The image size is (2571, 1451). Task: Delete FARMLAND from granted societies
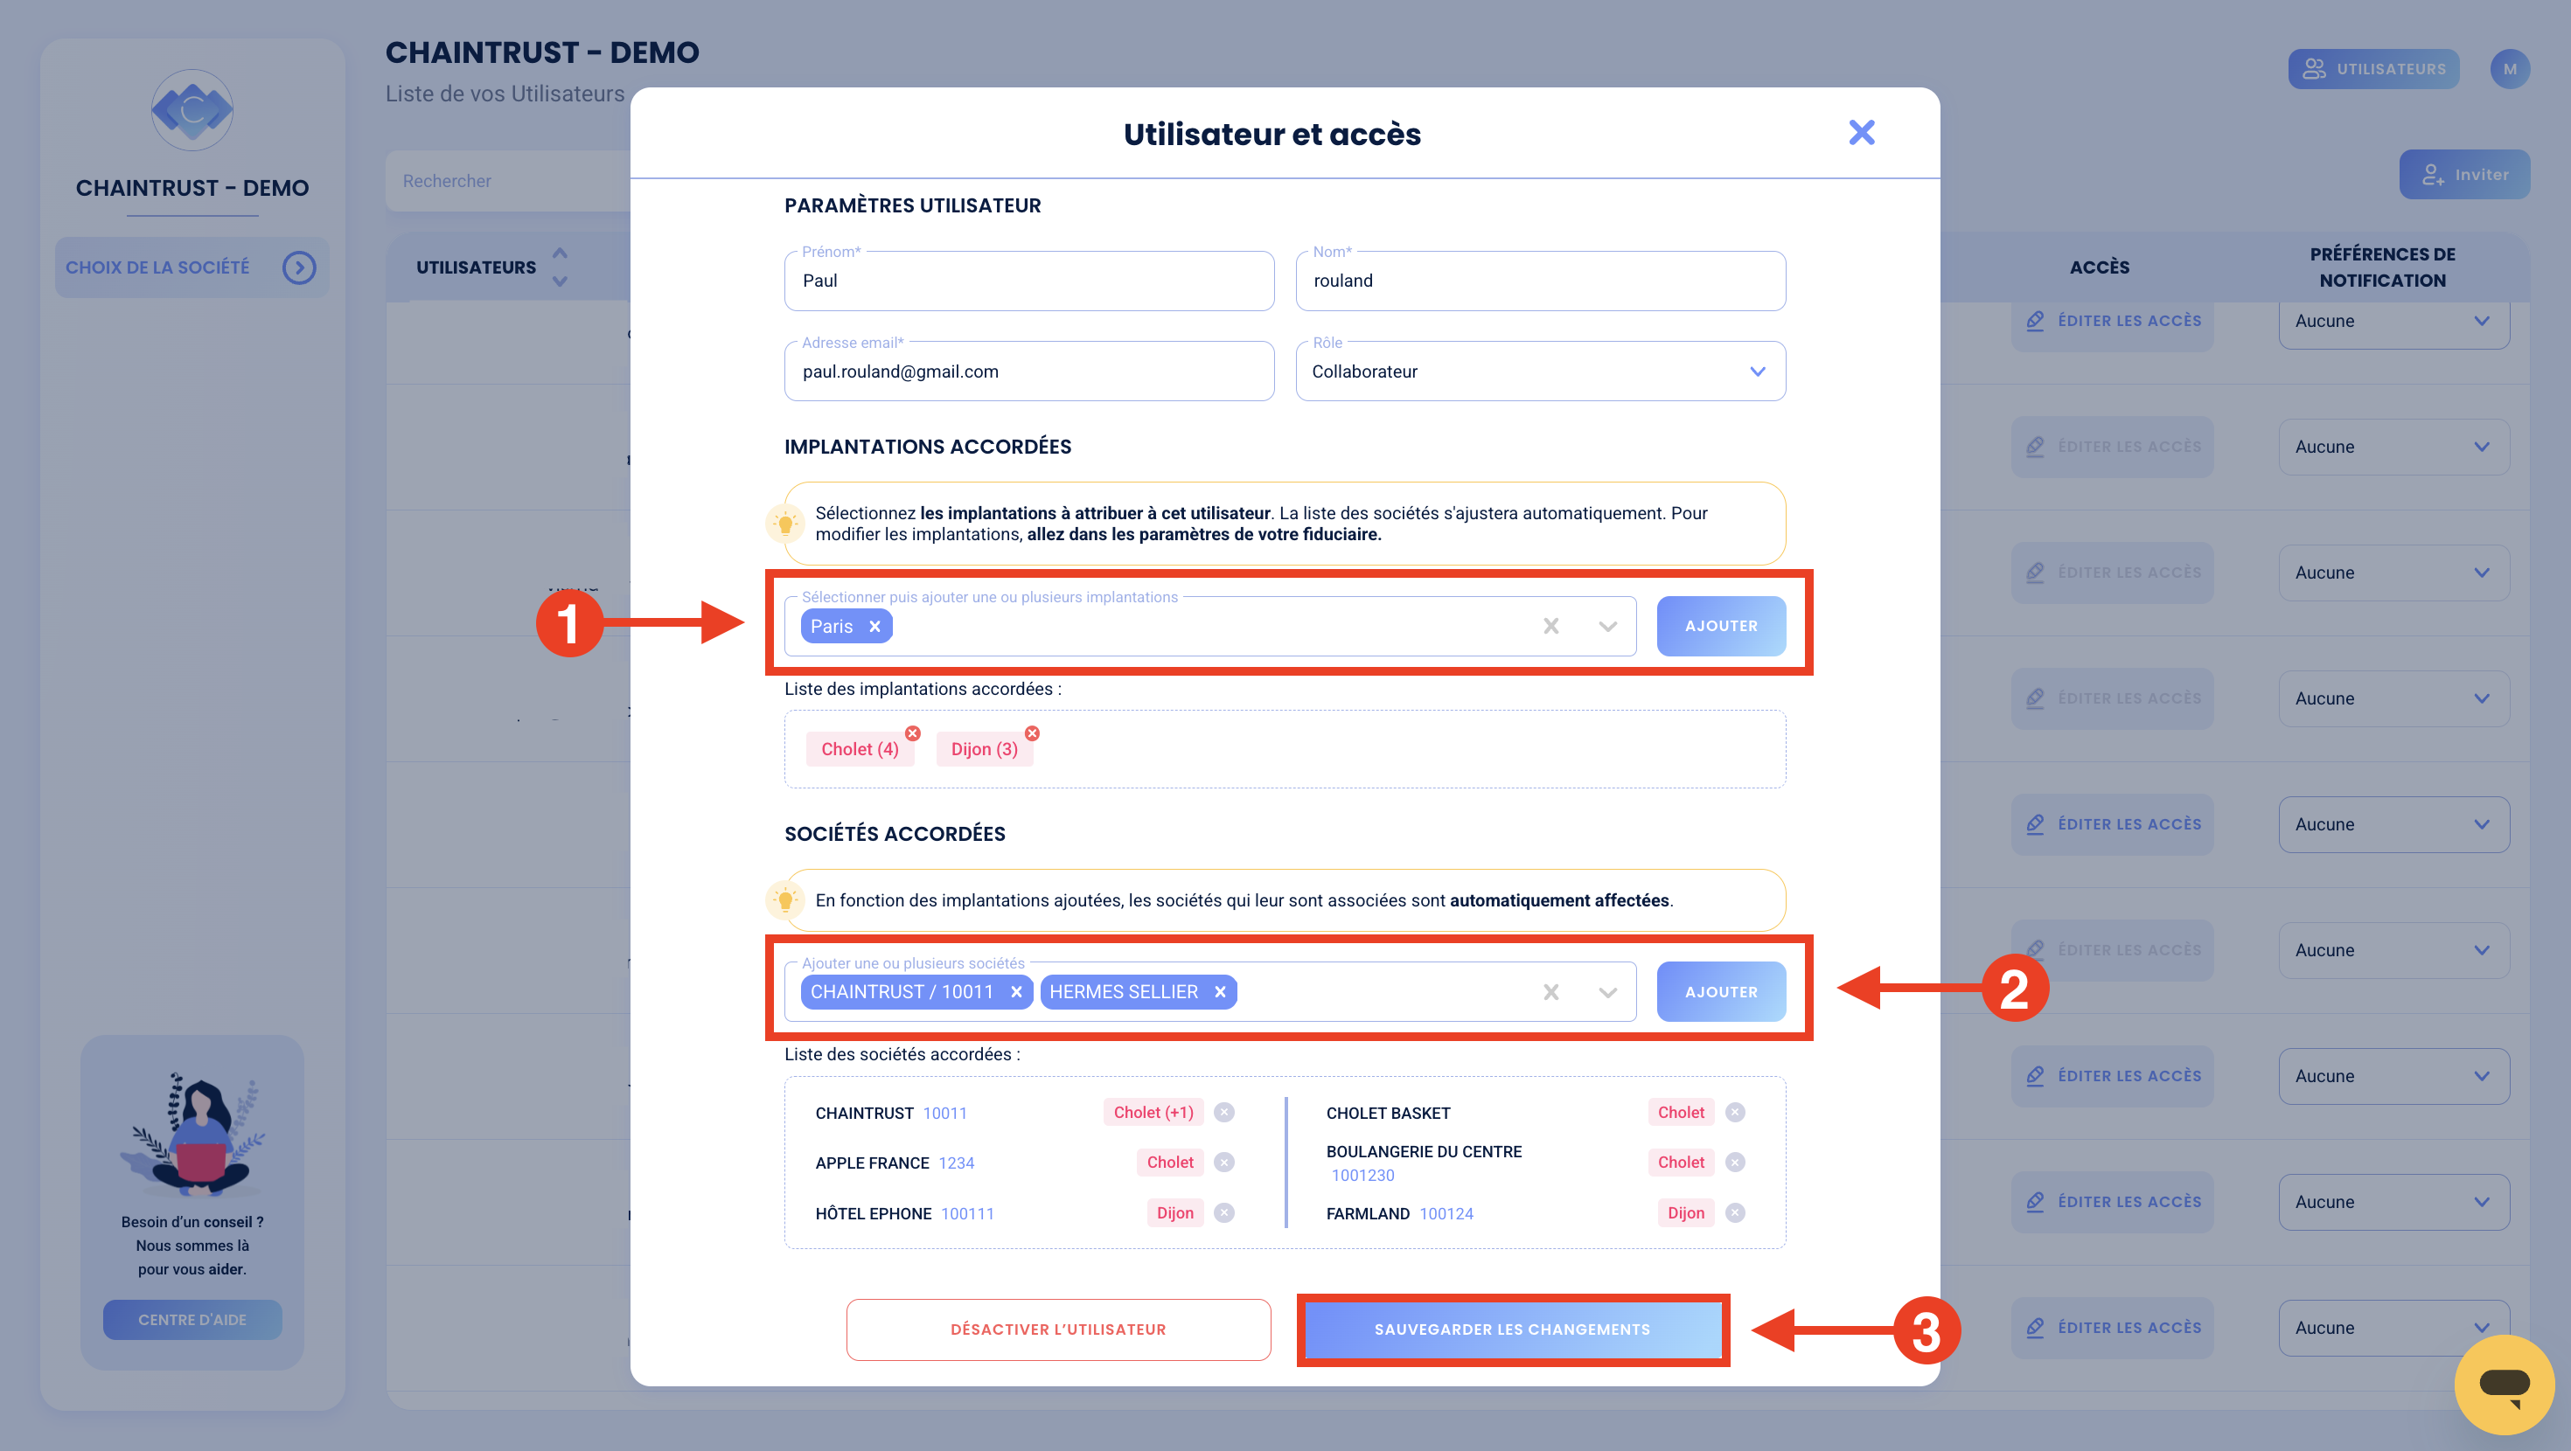pyautogui.click(x=1736, y=1212)
